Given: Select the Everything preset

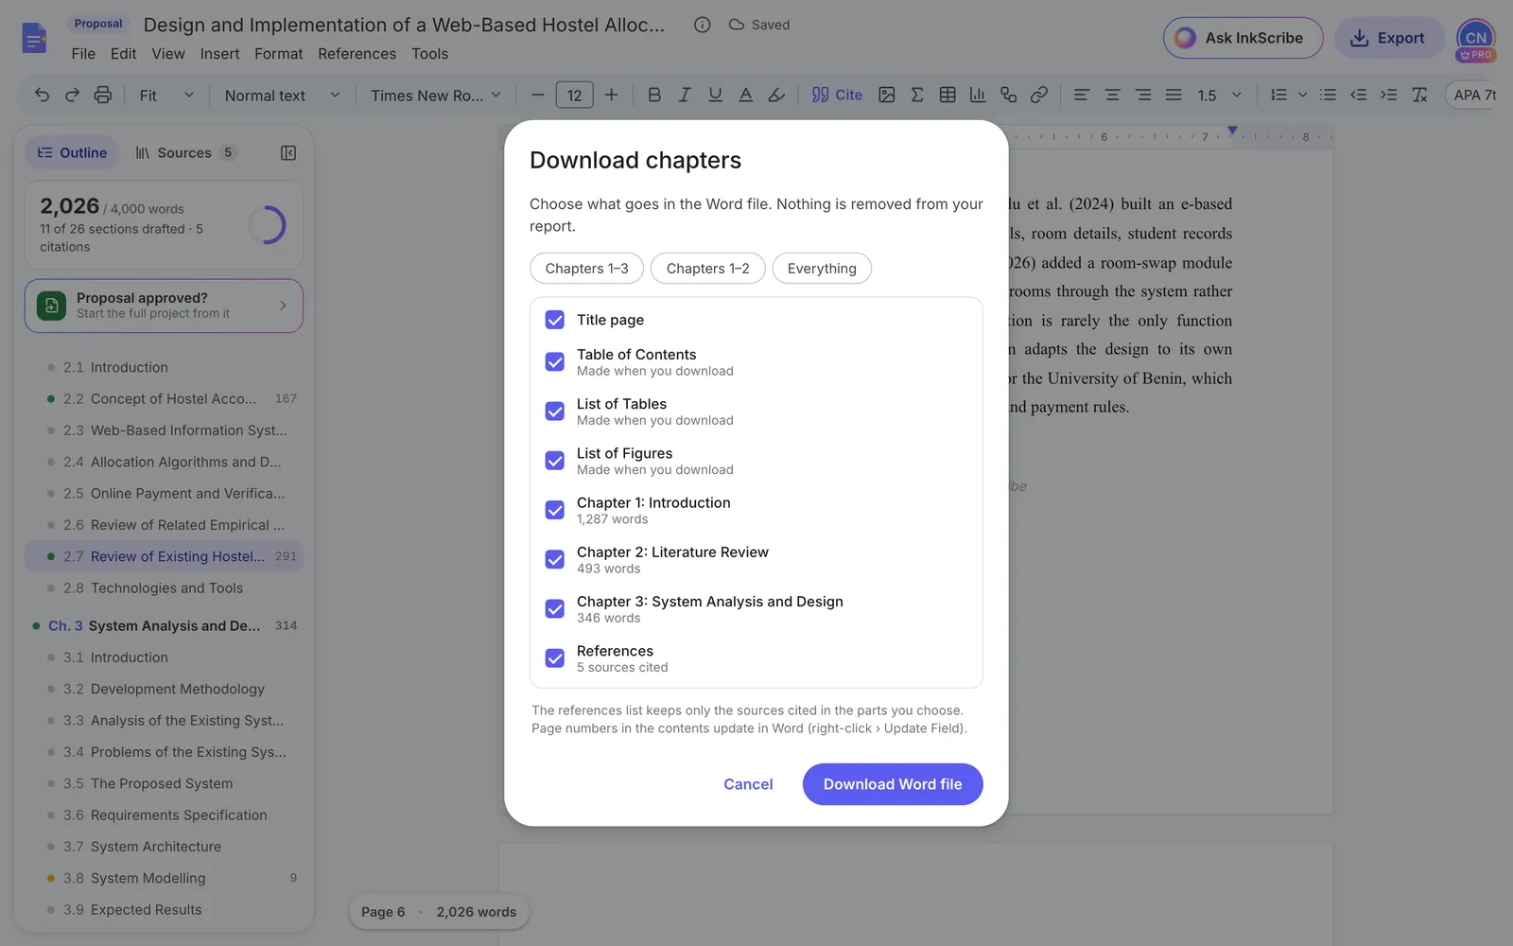Looking at the screenshot, I should [x=822, y=269].
